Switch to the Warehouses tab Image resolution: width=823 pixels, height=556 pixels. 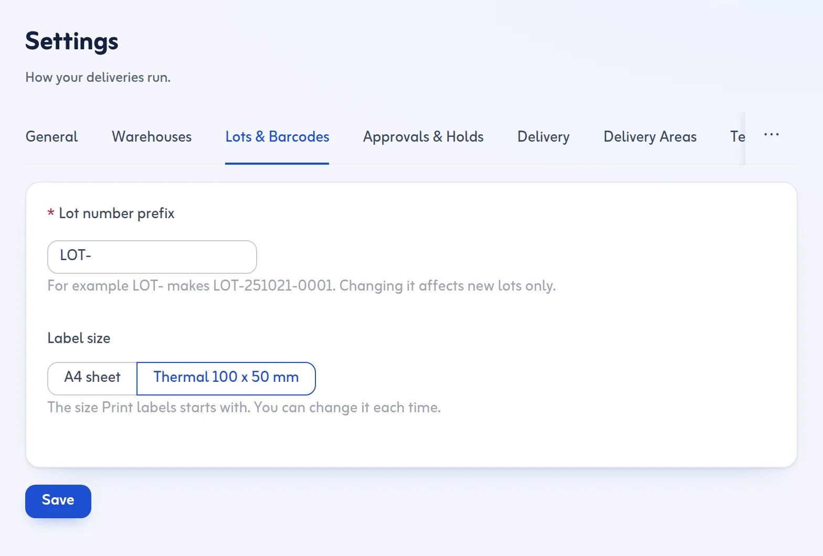click(x=152, y=137)
